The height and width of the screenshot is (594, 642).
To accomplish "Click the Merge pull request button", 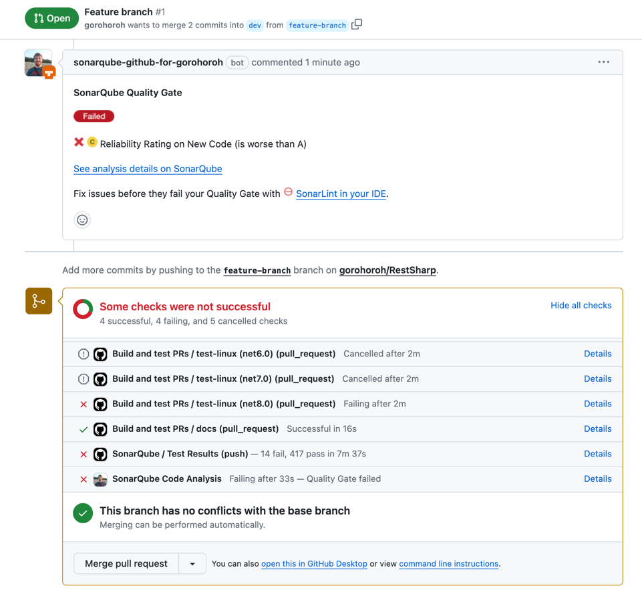I will [x=126, y=563].
